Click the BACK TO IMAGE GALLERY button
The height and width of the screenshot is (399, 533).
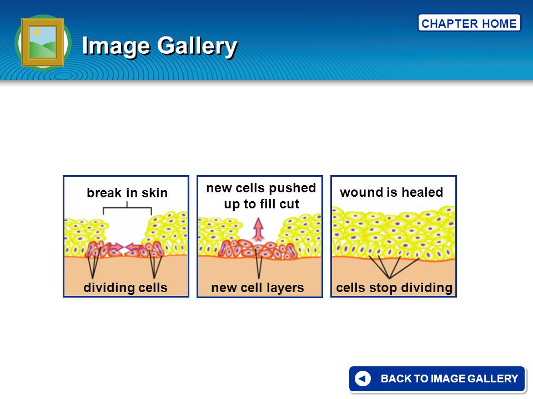click(x=437, y=378)
